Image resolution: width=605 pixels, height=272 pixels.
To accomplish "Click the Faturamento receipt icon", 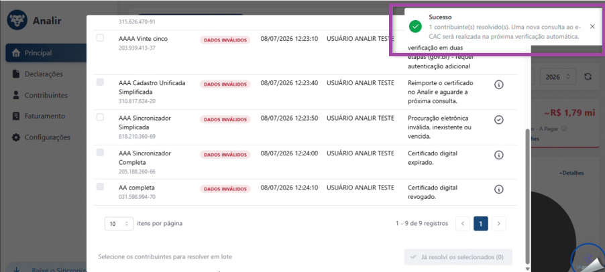I will [x=16, y=116].
